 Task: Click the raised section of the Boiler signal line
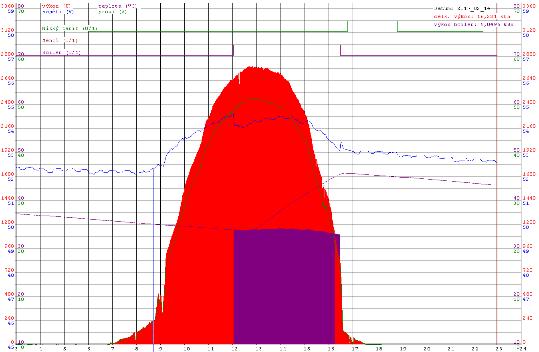[287, 45]
